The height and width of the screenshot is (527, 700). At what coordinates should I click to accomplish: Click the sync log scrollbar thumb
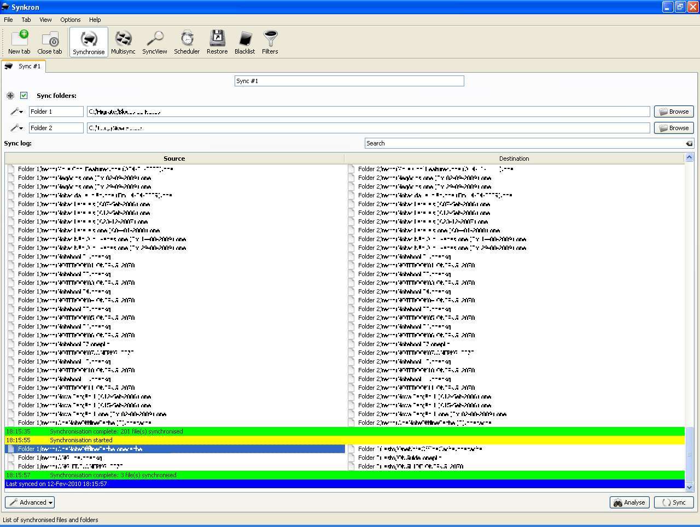689,455
